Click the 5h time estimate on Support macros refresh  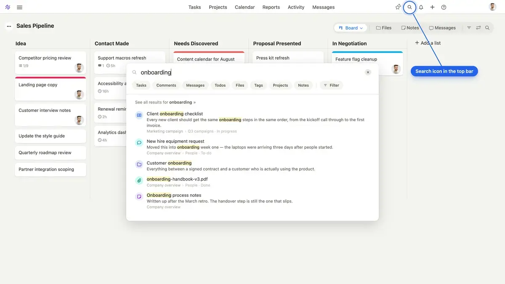pyautogui.click(x=111, y=66)
